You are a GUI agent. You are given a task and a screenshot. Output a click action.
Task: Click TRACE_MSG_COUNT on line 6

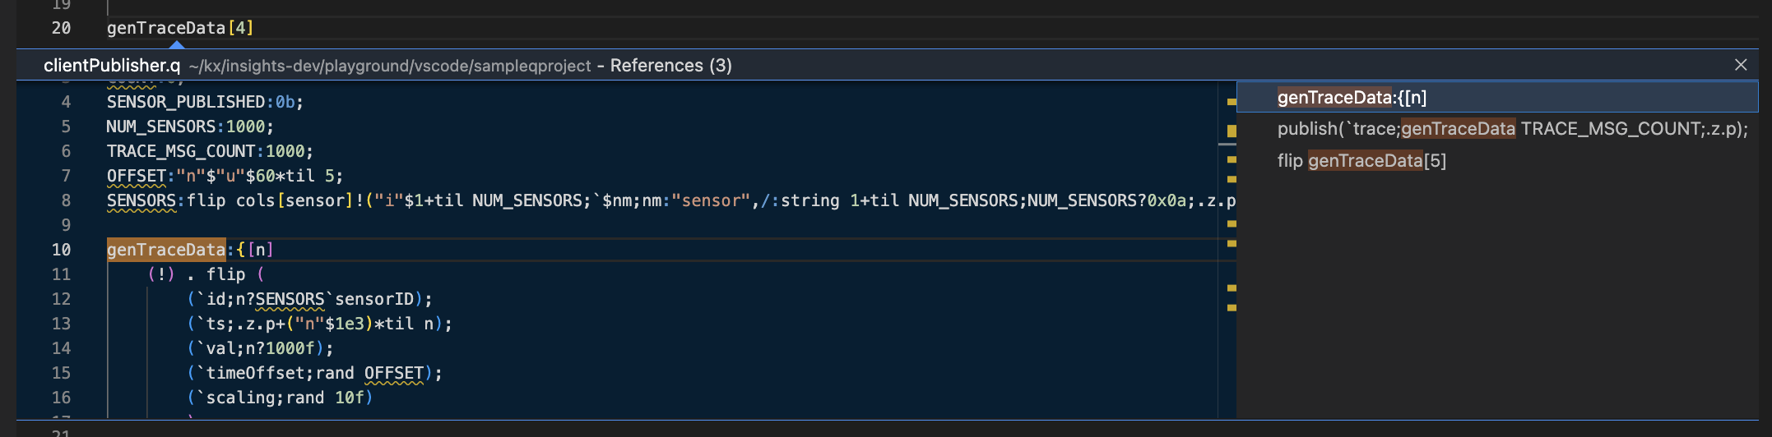180,151
